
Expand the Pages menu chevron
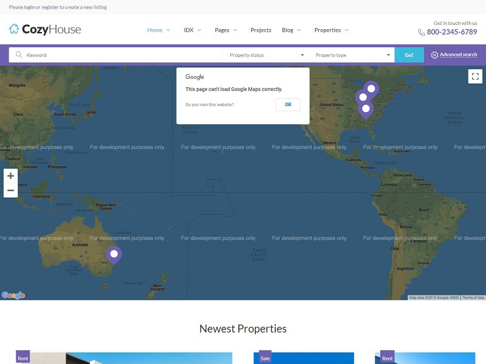[x=235, y=30]
